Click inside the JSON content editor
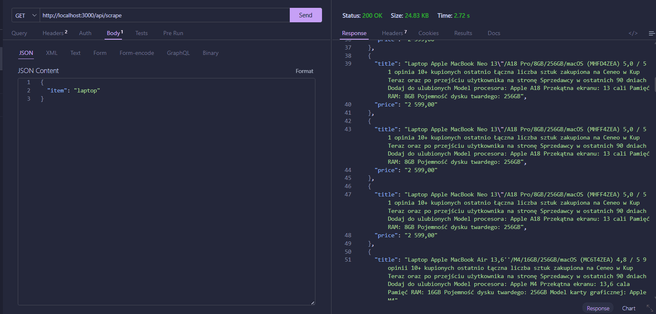Viewport: 656px width, 314px height. point(166,191)
